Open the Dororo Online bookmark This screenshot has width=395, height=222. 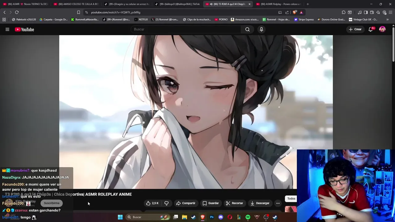331,19
